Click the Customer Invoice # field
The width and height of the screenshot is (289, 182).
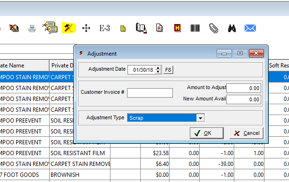(x=150, y=93)
